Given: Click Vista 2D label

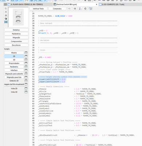Looking at the screenshot, I should [14, 88].
